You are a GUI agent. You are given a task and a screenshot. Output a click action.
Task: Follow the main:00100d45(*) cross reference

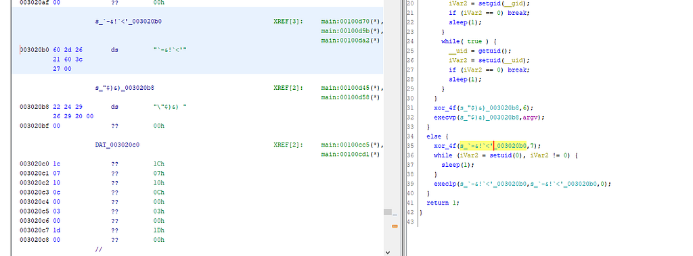pyautogui.click(x=353, y=88)
